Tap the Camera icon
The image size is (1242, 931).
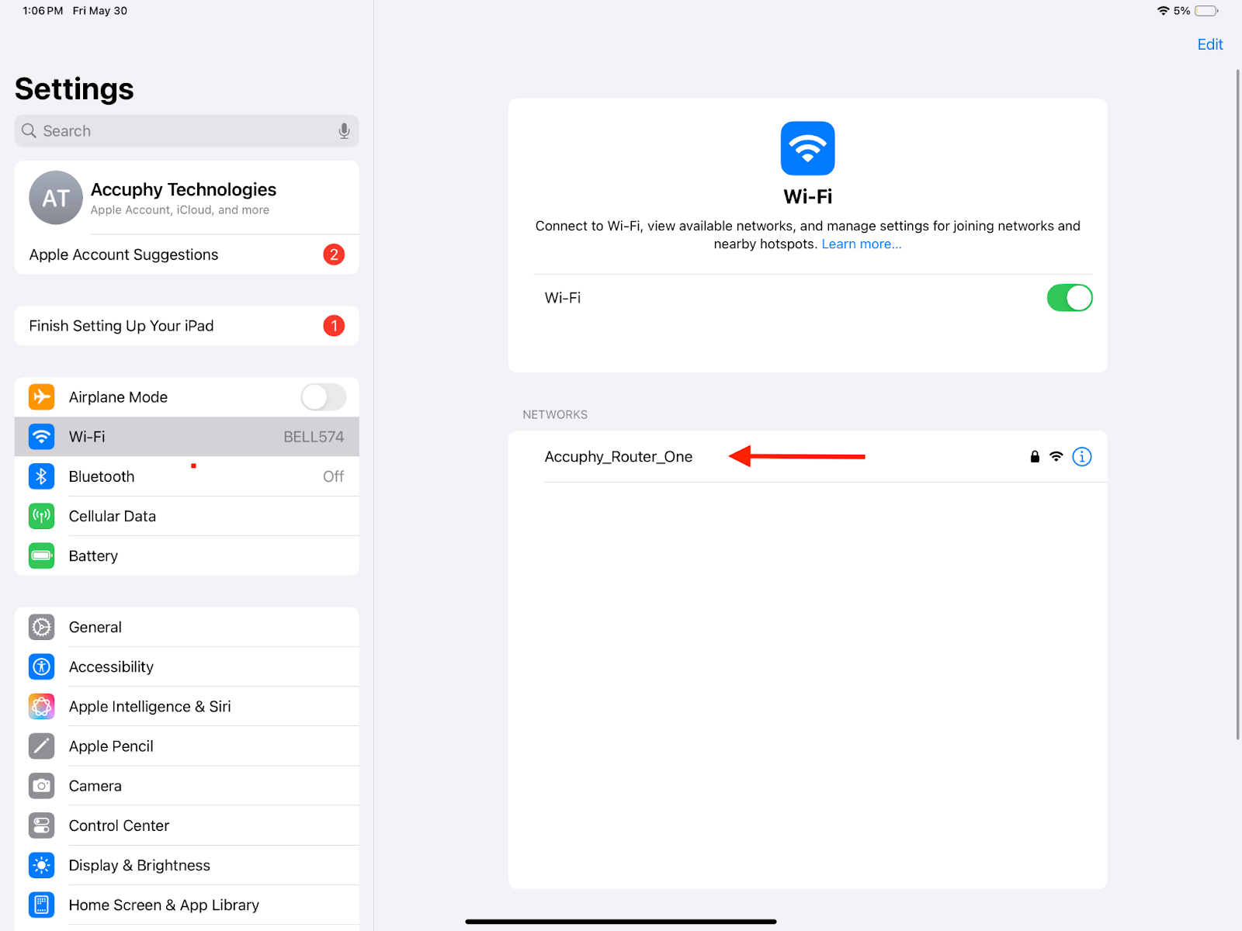42,786
